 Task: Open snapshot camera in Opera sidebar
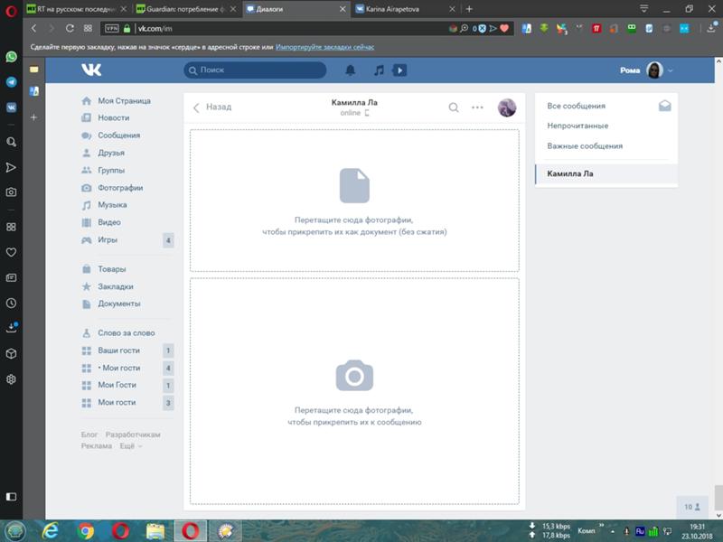tap(11, 192)
